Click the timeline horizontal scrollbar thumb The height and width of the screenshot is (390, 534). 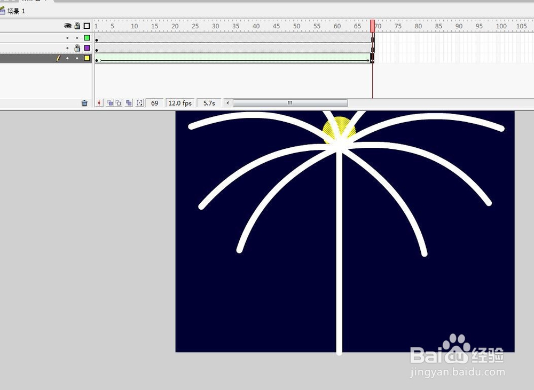(x=290, y=103)
